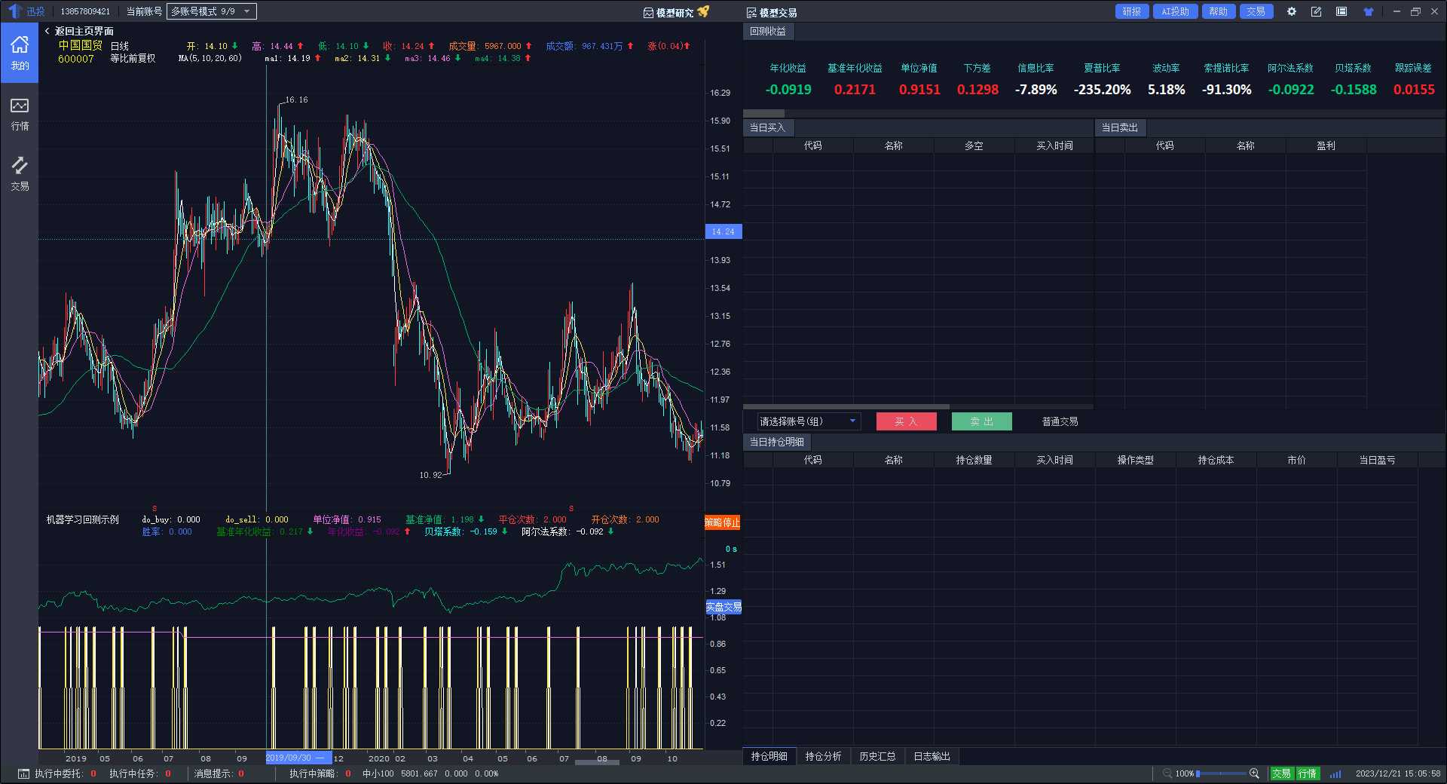The image size is (1447, 784).
Task: Toggle the 实盘交易 live trading button
Action: [723, 607]
